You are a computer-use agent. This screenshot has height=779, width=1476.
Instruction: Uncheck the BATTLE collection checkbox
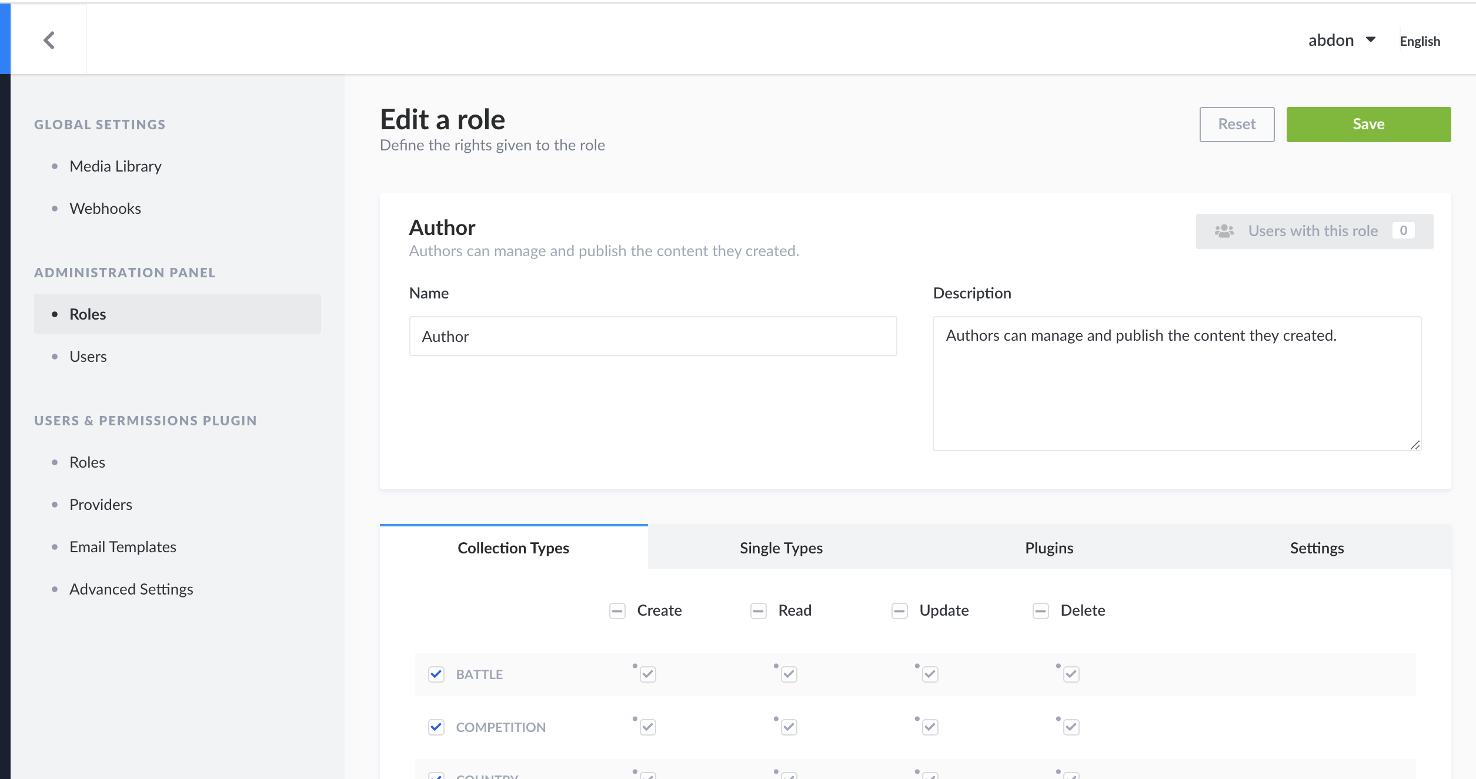tap(436, 674)
